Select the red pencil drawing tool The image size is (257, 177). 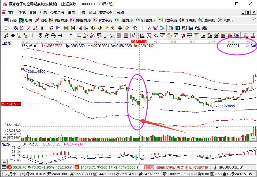coord(6,36)
